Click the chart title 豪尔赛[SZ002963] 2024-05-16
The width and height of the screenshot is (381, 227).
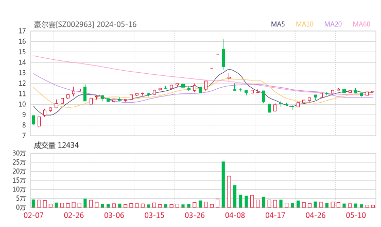(x=85, y=25)
